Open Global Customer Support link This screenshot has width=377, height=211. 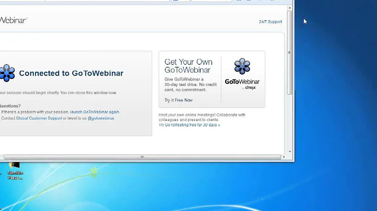[39, 118]
